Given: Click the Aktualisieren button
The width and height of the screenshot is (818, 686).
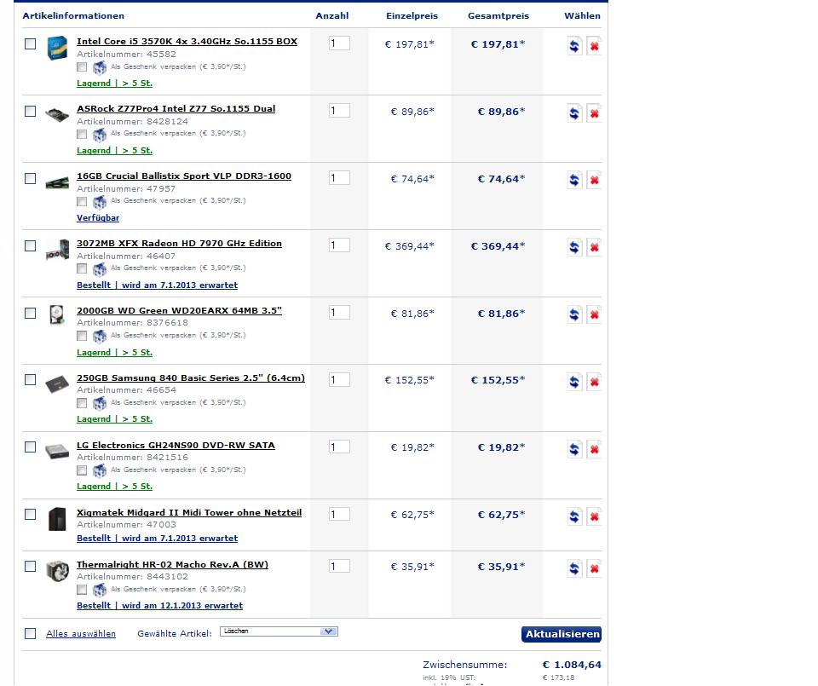Looking at the screenshot, I should (x=562, y=634).
